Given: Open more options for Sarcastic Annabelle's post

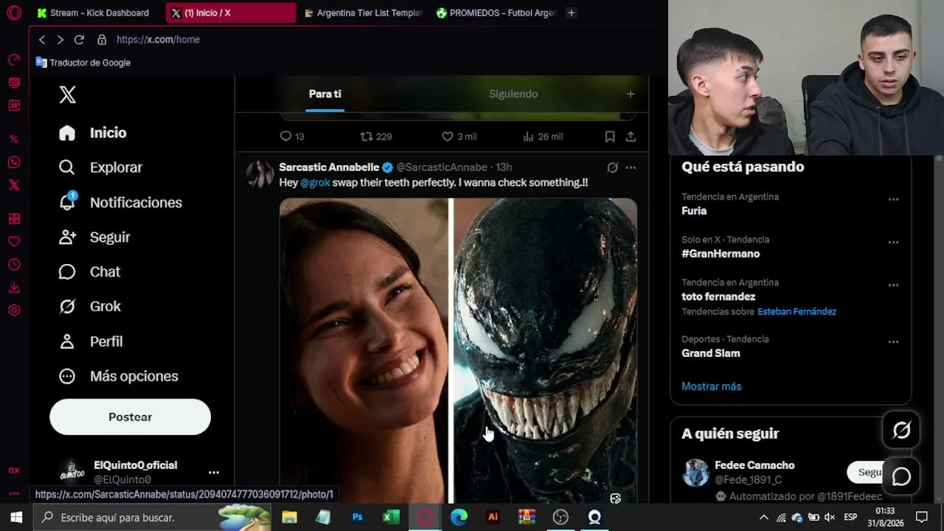Looking at the screenshot, I should pyautogui.click(x=631, y=167).
